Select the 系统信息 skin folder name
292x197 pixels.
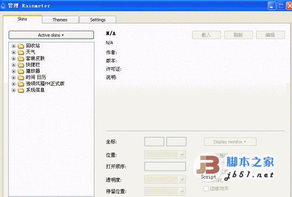click(35, 90)
